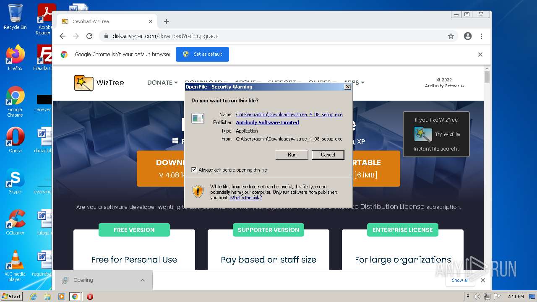
Task: Open File Explorer from taskbar
Action: click(x=47, y=297)
